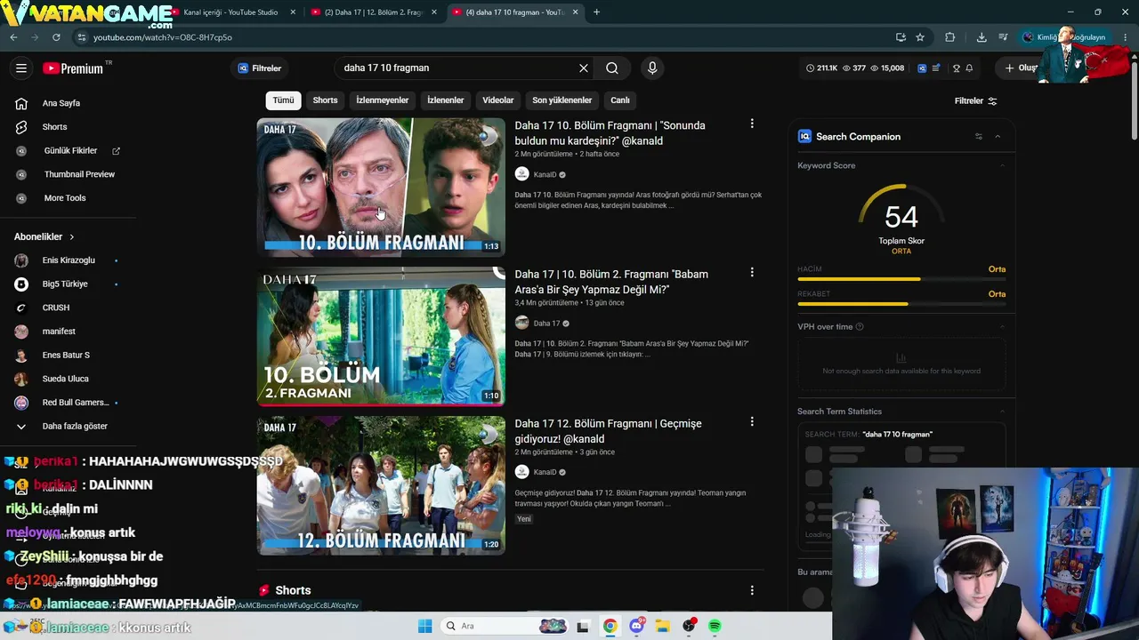Clear the search box with the X
This screenshot has height=640, width=1139.
(584, 68)
